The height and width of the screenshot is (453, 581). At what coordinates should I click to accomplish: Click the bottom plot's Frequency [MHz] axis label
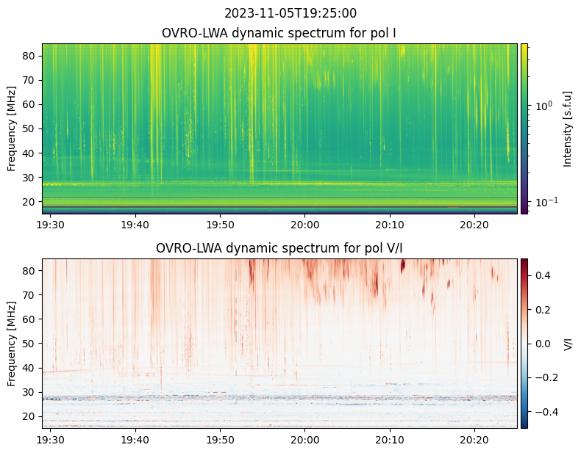(12, 343)
